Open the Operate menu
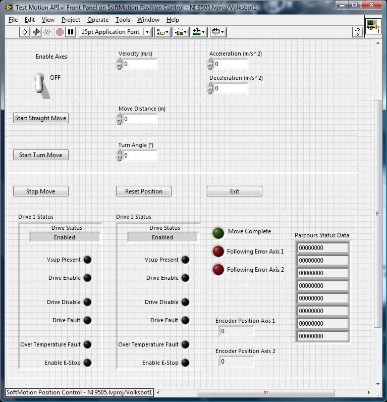Image resolution: width=387 pixels, height=402 pixels. [97, 20]
